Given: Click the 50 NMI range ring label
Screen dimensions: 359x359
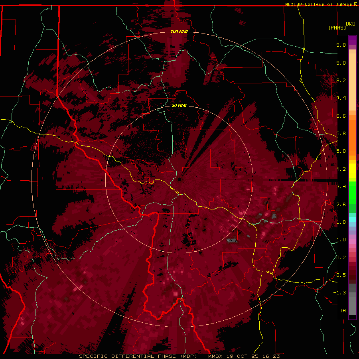Looking at the screenshot, I should pyautogui.click(x=179, y=105).
